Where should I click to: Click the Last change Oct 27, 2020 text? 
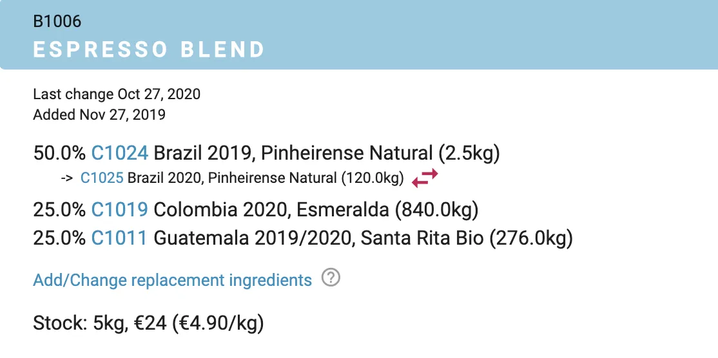coord(117,94)
